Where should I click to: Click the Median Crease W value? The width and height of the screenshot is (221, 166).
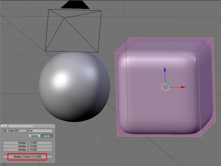tap(28, 157)
